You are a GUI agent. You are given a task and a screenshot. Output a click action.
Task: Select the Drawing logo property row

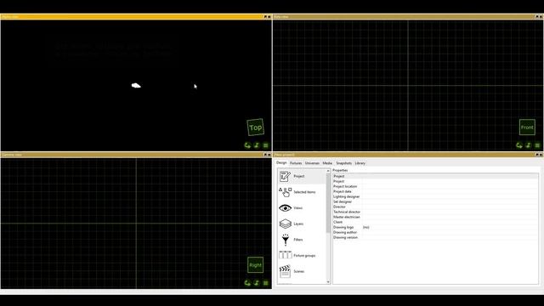[435, 227]
